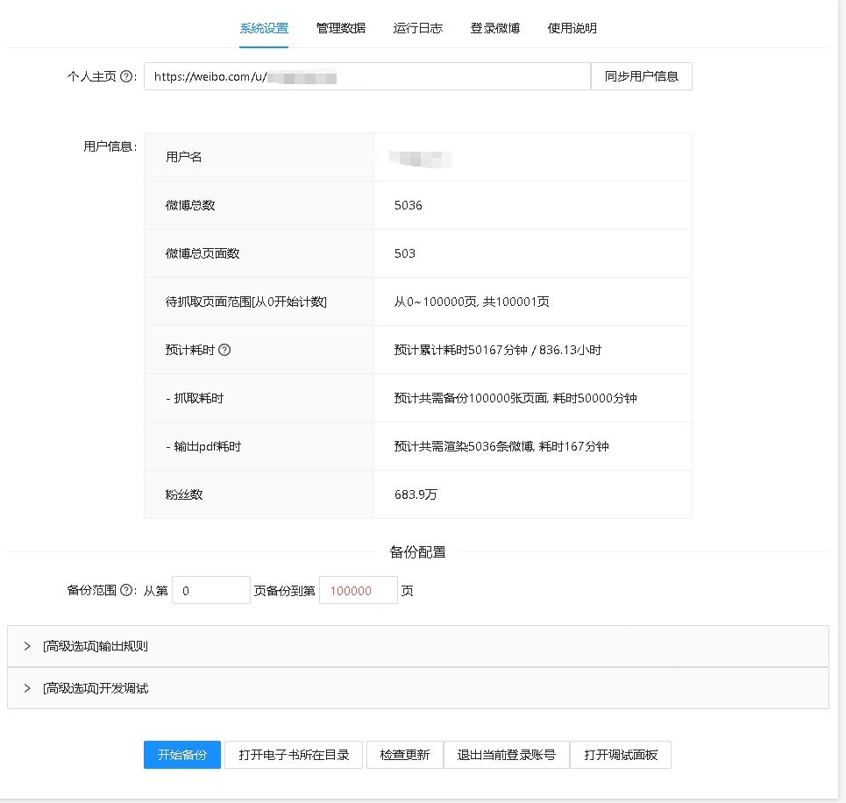Select 粉丝数 value 683.9万
The width and height of the screenshot is (846, 803).
416,494
